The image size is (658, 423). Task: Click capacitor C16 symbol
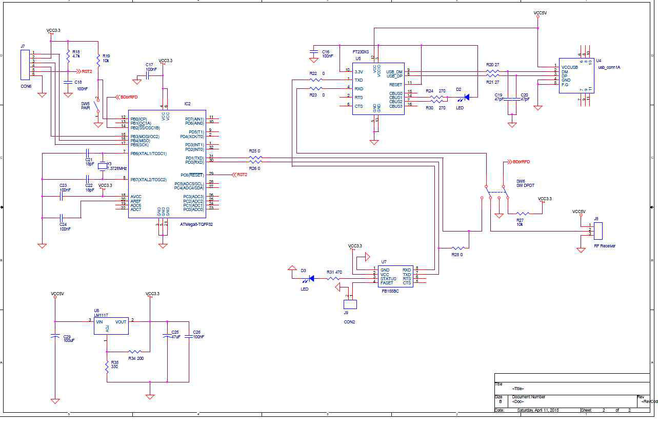[314, 52]
